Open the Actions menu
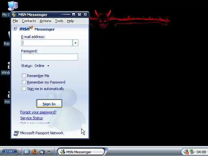Viewport: 208px width, 156px height. point(45,21)
